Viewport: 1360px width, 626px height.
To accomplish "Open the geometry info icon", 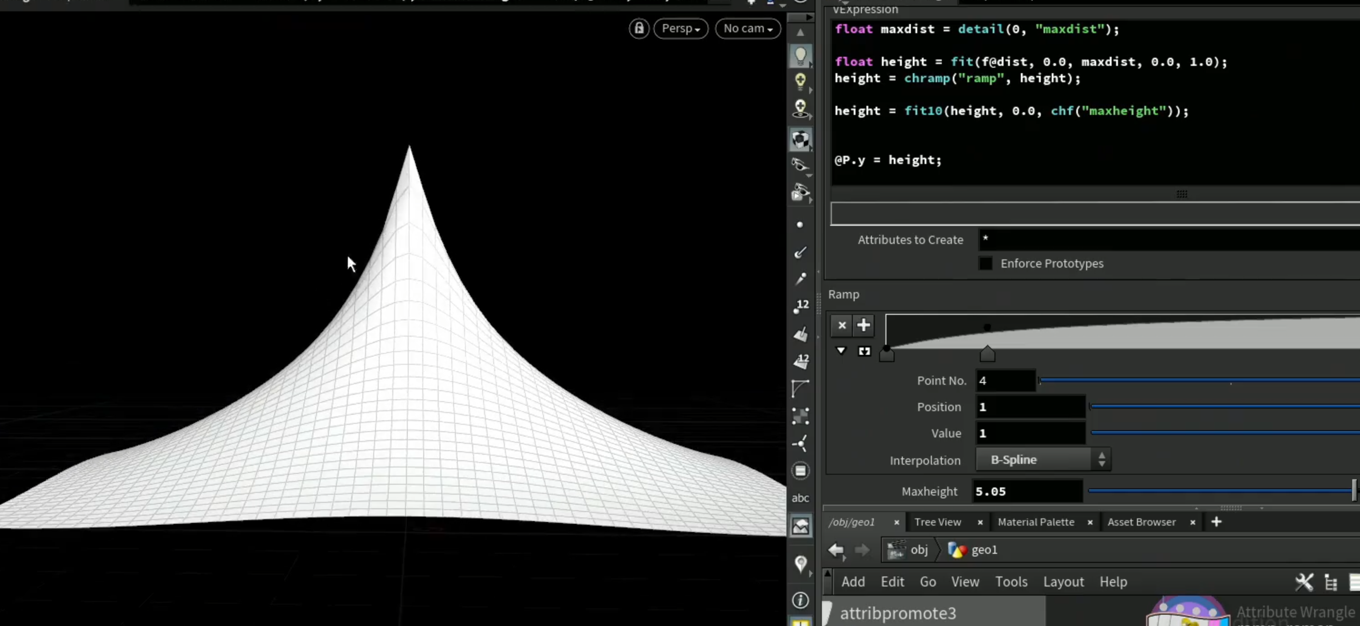I will [801, 600].
